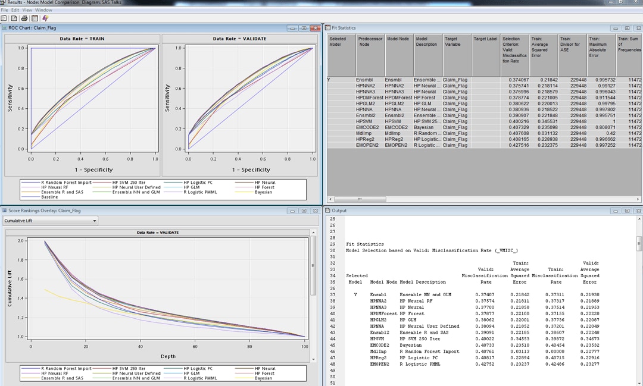
Task: Click Train Maximum Absolute Error column header
Action: (x=601, y=55)
